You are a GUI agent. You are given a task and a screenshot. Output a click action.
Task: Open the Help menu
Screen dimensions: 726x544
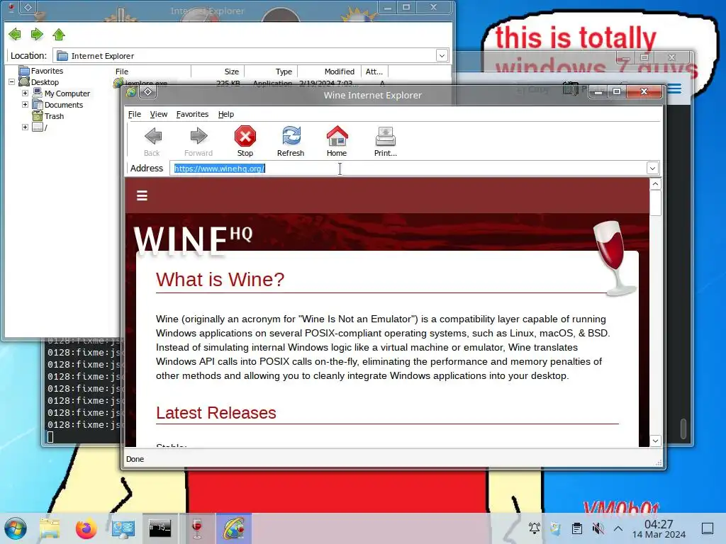[226, 114]
